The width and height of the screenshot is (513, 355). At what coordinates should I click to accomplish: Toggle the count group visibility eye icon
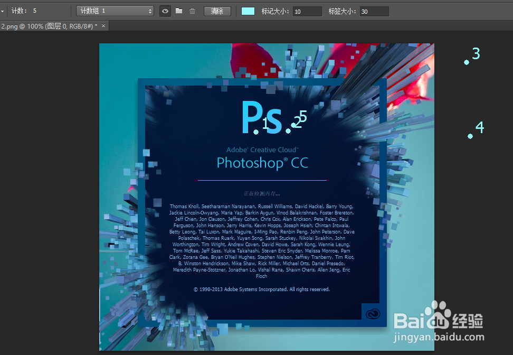click(165, 11)
